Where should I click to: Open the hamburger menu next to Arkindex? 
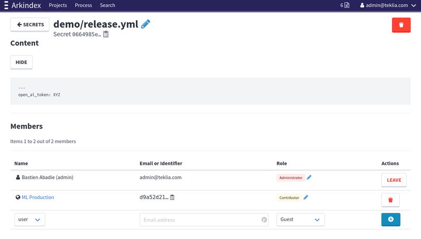tap(6, 5)
